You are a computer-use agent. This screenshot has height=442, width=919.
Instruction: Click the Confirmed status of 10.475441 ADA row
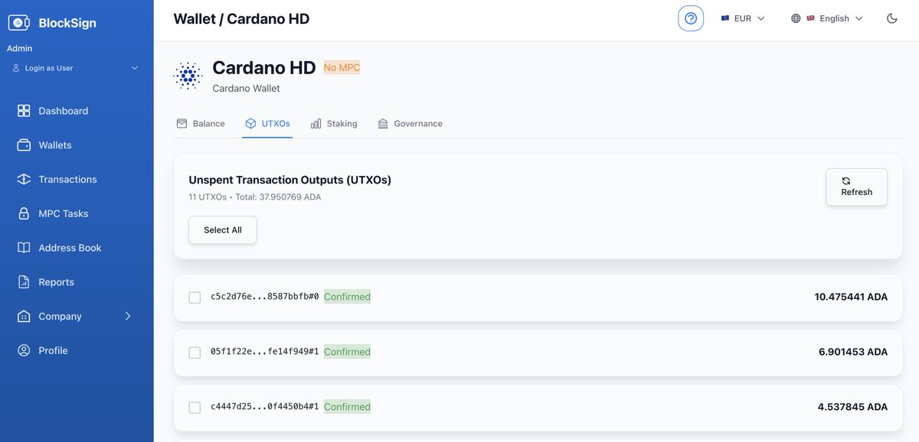[347, 297]
